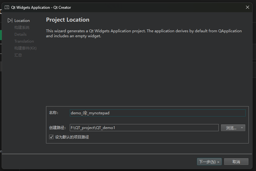Click the 创建路径: label
256x171 pixels.
[57, 127]
